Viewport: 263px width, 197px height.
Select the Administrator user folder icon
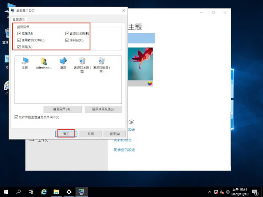tap(44, 63)
